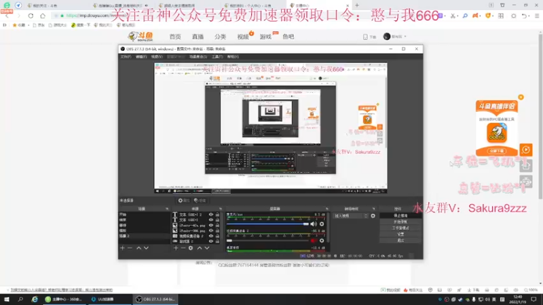This screenshot has height=305, width=543.
Task: Mute the 麦克风/Aux channel speaker
Action: click(x=314, y=224)
